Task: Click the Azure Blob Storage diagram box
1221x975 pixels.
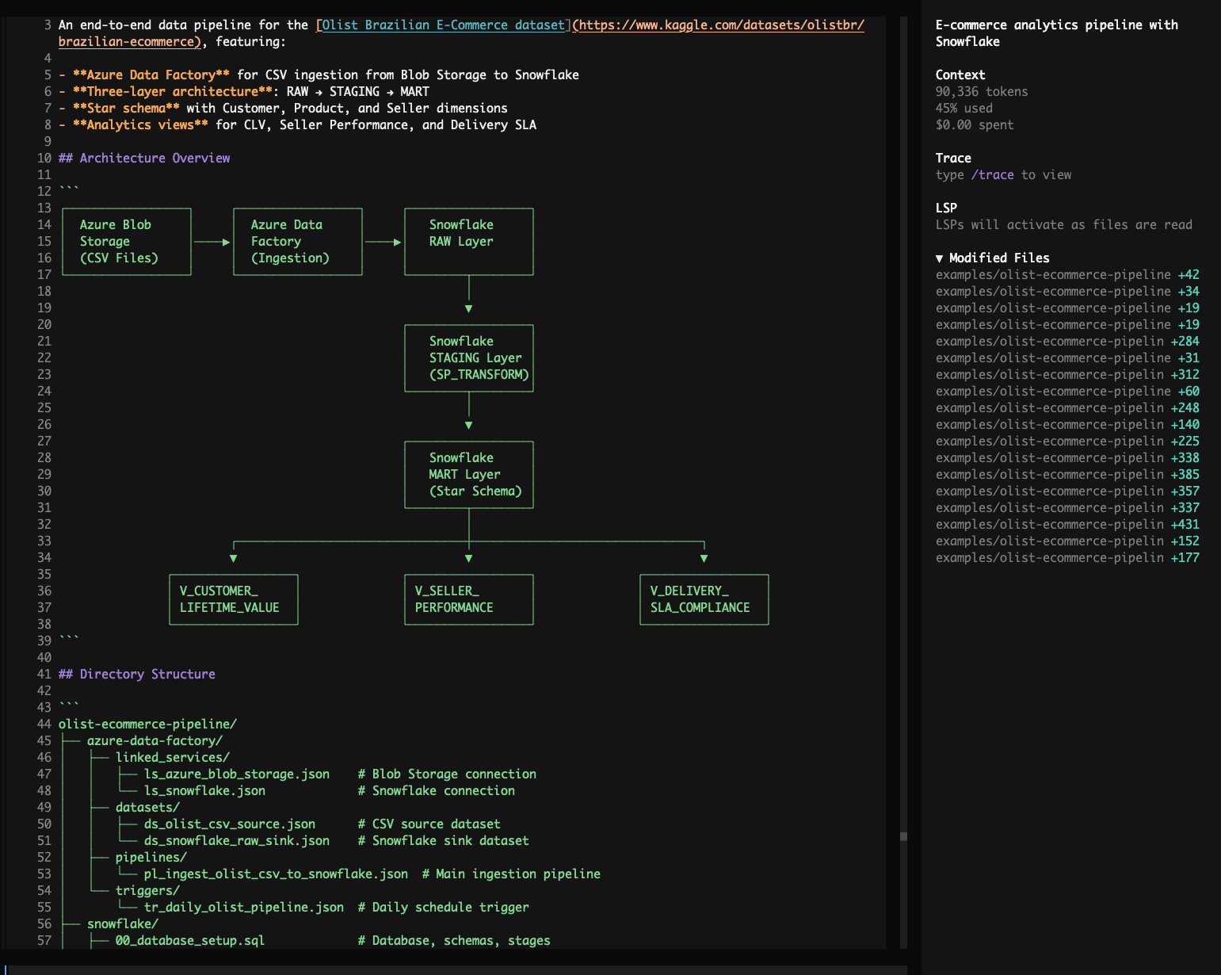Action: 126,241
